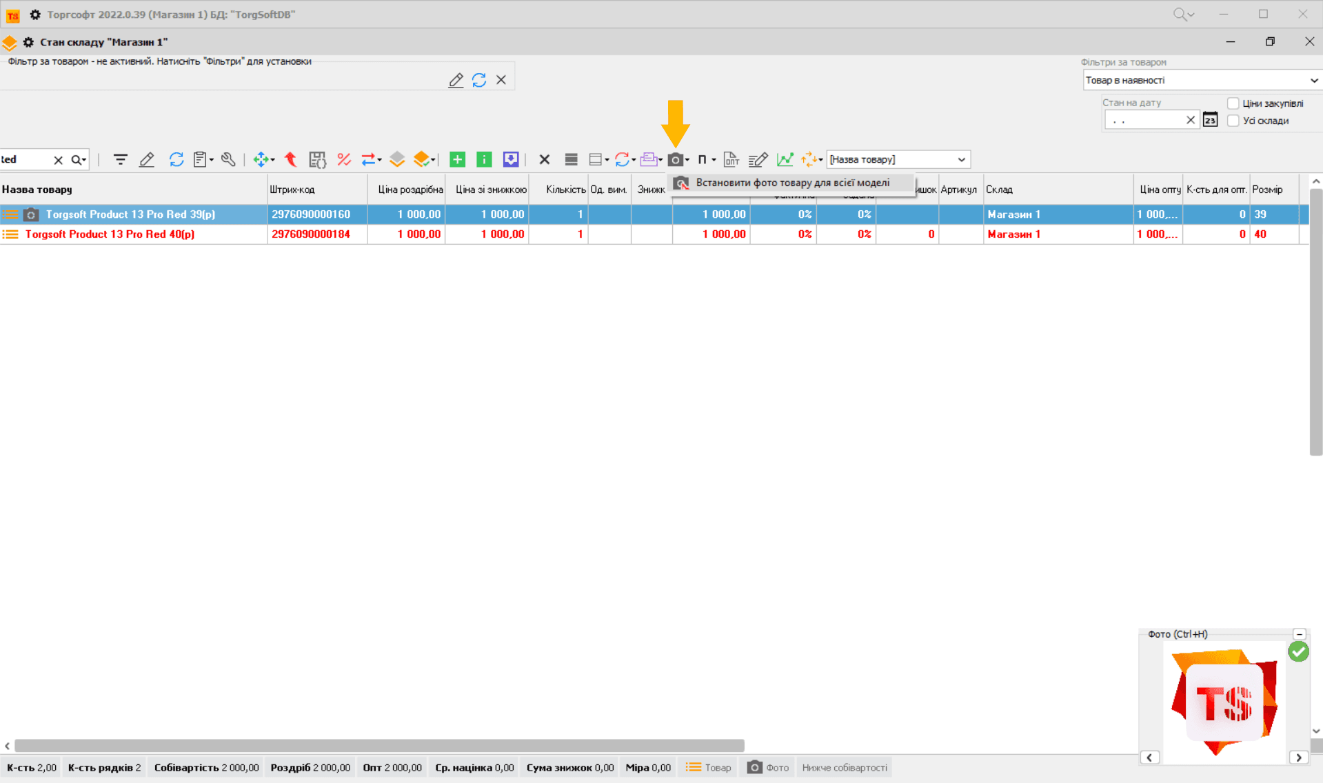Screen dimensions: 1323x783
Task: Click the black X delete icon in toolbar
Action: coord(544,159)
